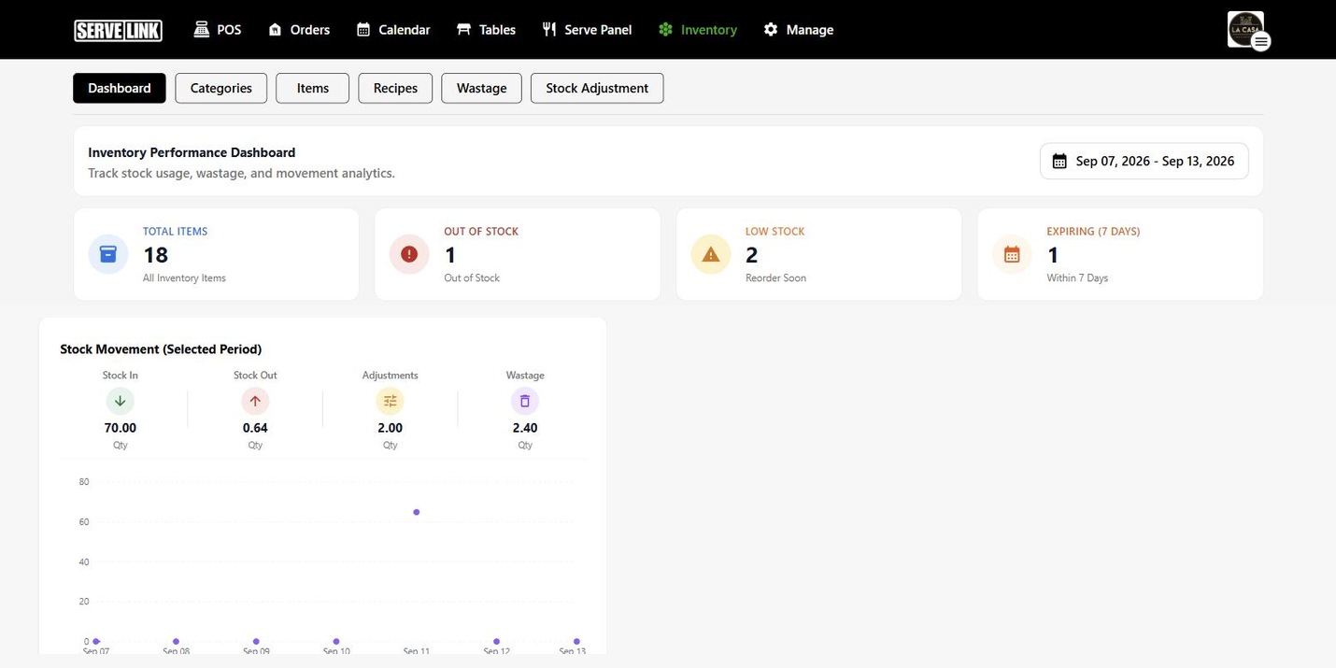Screen dimensions: 1336x668
Task: Click the Total Items box icon
Action: pyautogui.click(x=108, y=254)
